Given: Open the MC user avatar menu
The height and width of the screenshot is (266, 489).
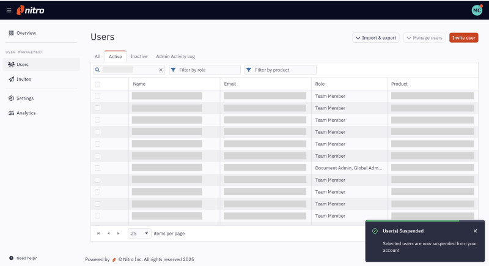Looking at the screenshot, I should tap(477, 10).
